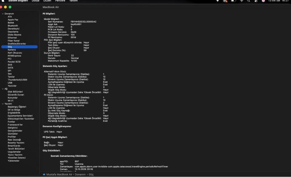Open Control Center from the menu bar
This screenshot has height=177, width=291.
(256, 1)
